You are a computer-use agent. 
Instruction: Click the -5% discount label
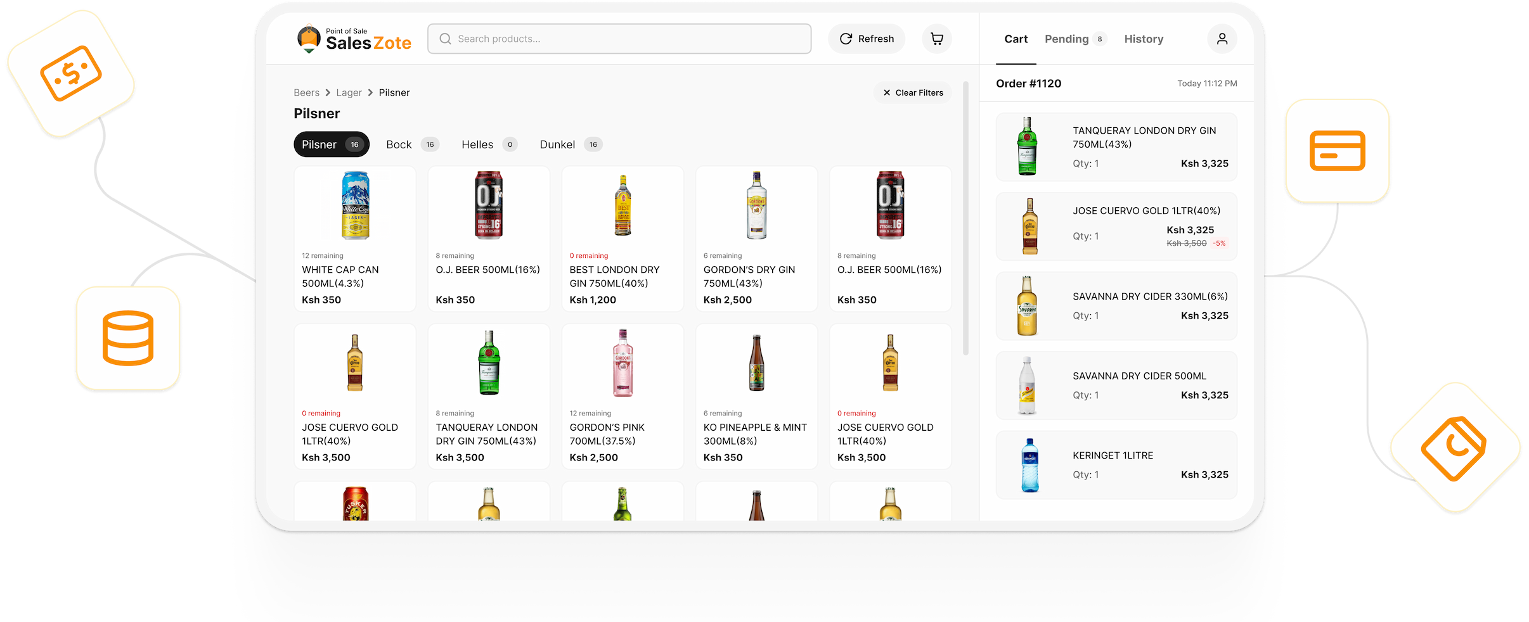(x=1219, y=243)
